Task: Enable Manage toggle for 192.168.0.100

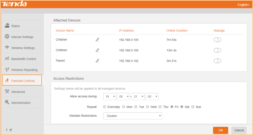Action: 217,50
